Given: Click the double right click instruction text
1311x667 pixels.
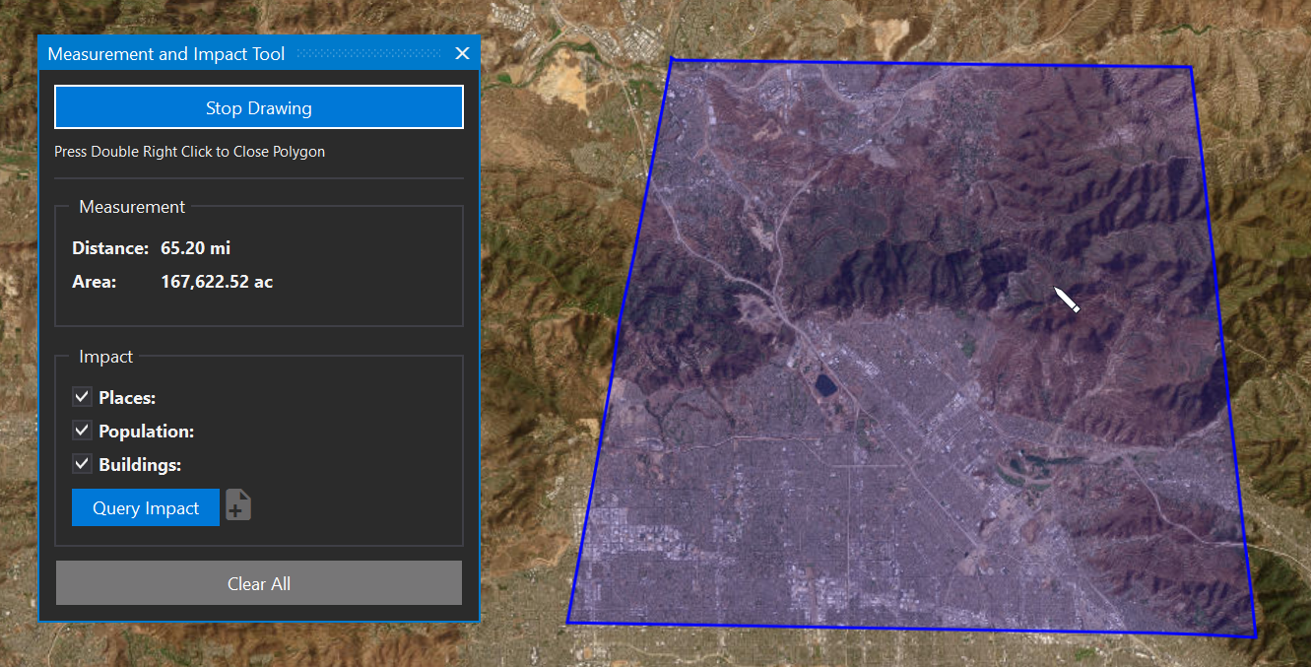Looking at the screenshot, I should point(189,152).
